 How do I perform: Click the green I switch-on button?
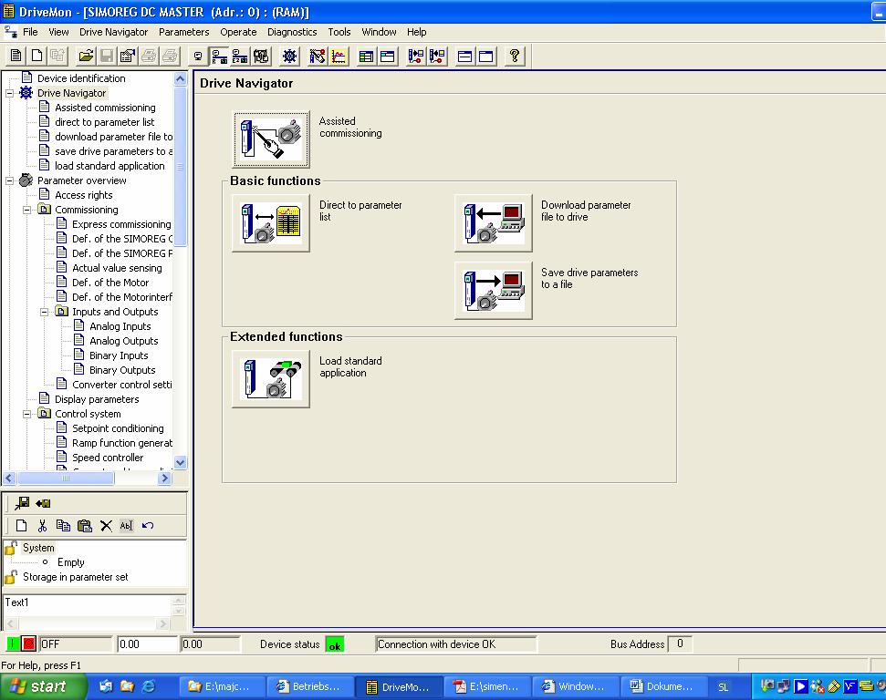pyautogui.click(x=13, y=643)
